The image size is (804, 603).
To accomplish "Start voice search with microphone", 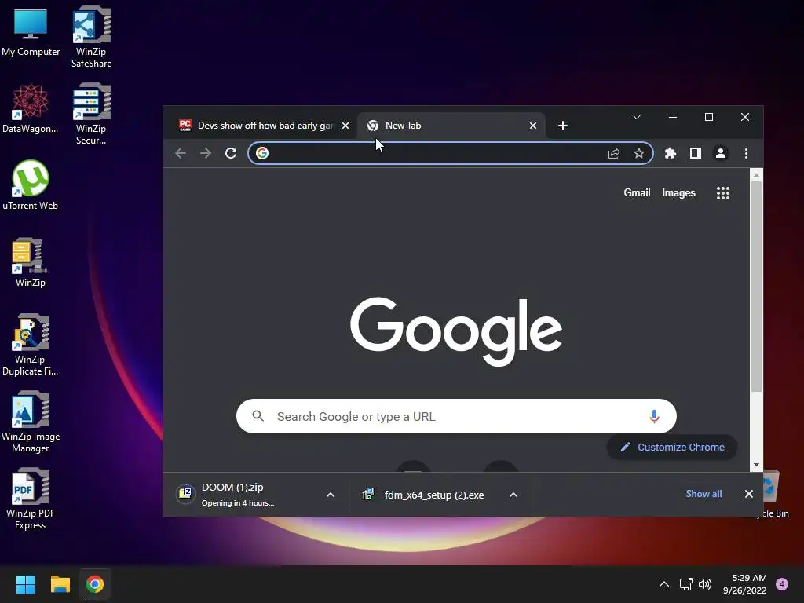I will [x=654, y=416].
